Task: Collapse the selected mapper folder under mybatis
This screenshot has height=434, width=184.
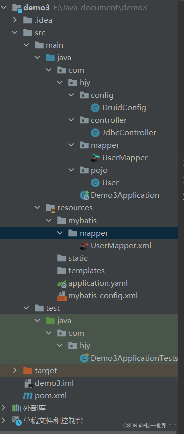Action: (60, 233)
